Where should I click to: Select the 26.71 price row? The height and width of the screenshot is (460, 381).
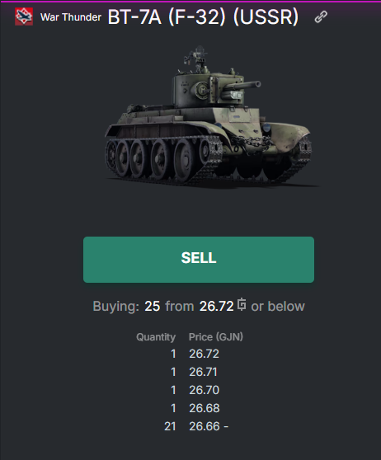[x=194, y=372]
